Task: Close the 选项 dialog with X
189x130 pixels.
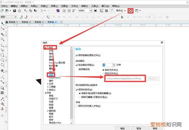Action: pyautogui.click(x=162, y=42)
